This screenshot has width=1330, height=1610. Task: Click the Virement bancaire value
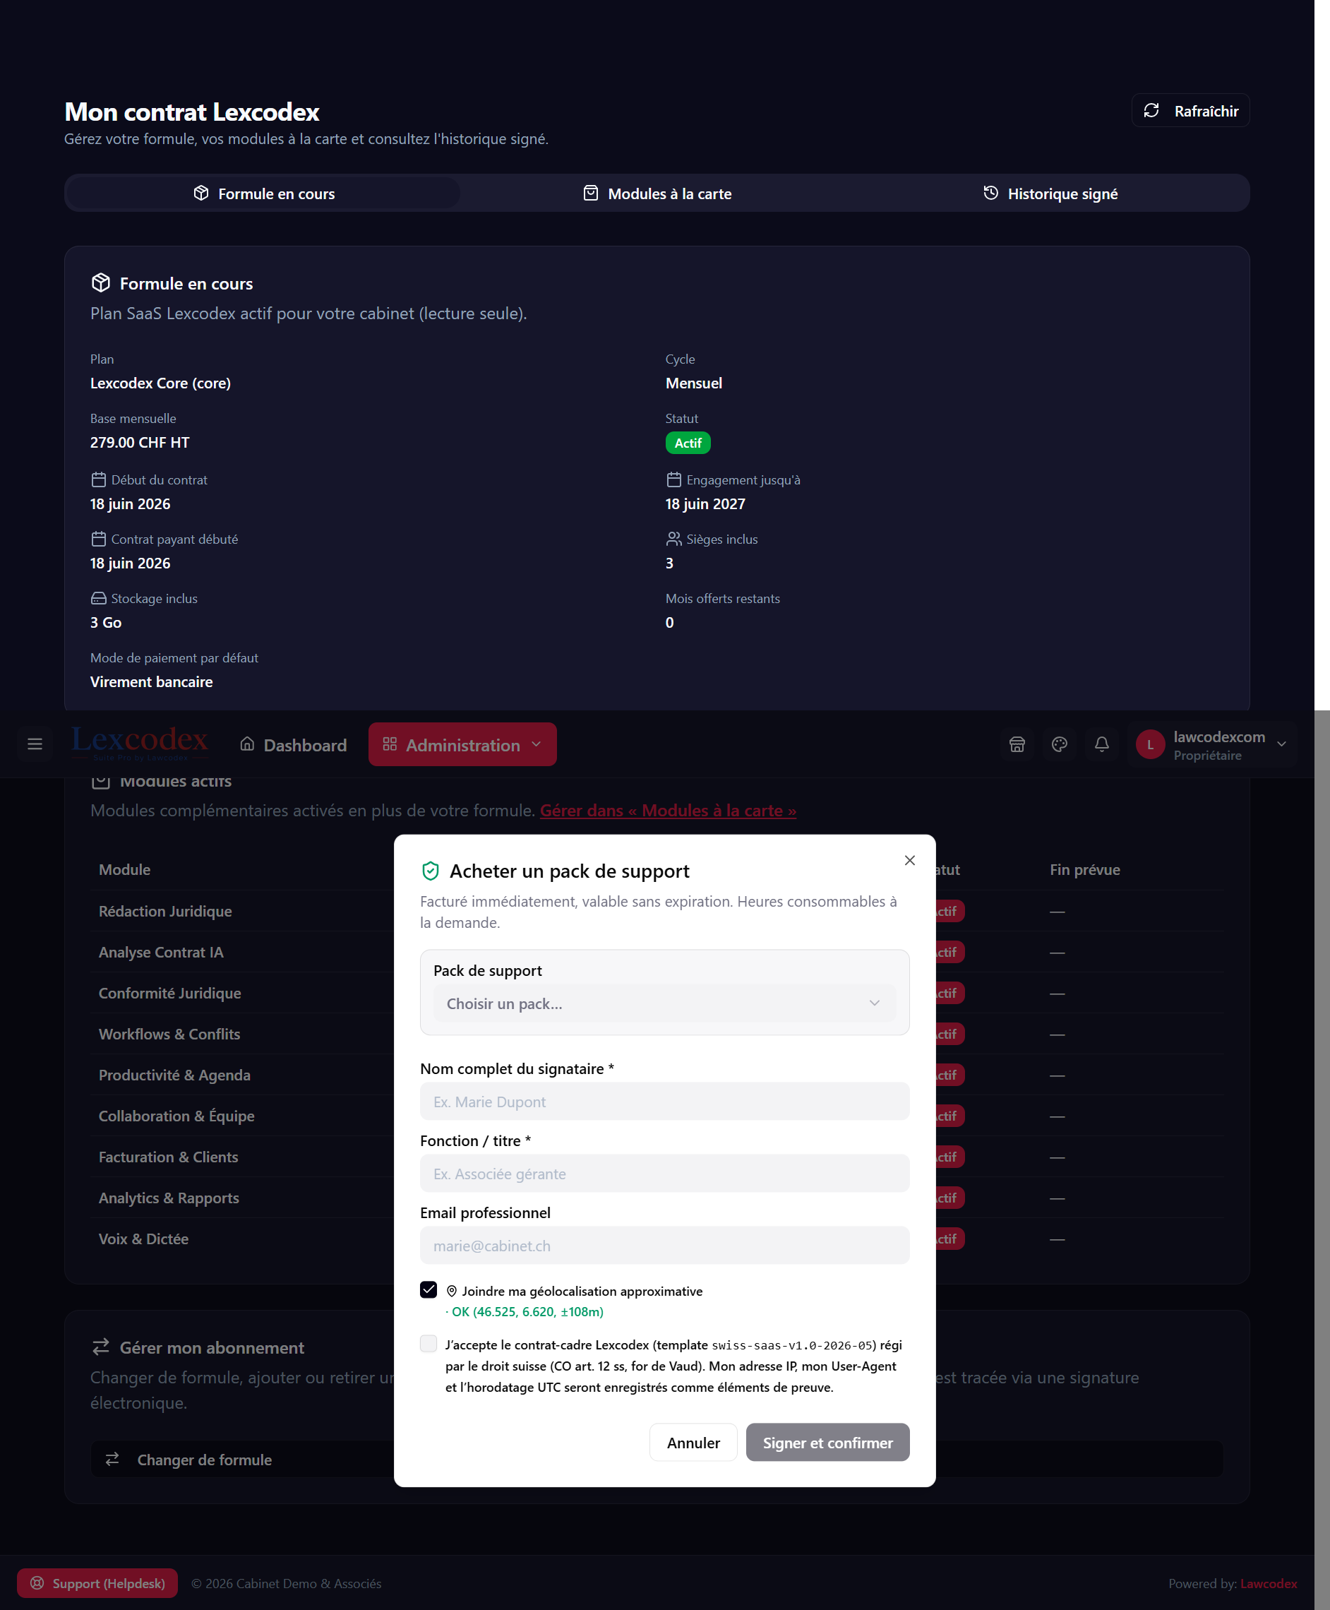(x=152, y=682)
